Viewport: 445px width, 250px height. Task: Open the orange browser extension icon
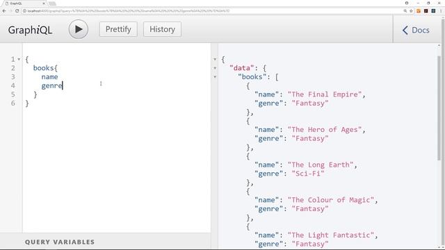point(419,11)
